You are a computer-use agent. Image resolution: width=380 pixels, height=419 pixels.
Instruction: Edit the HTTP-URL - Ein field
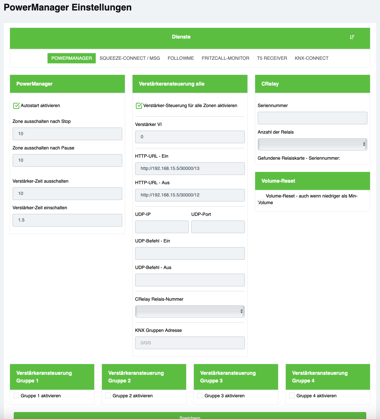coord(190,169)
